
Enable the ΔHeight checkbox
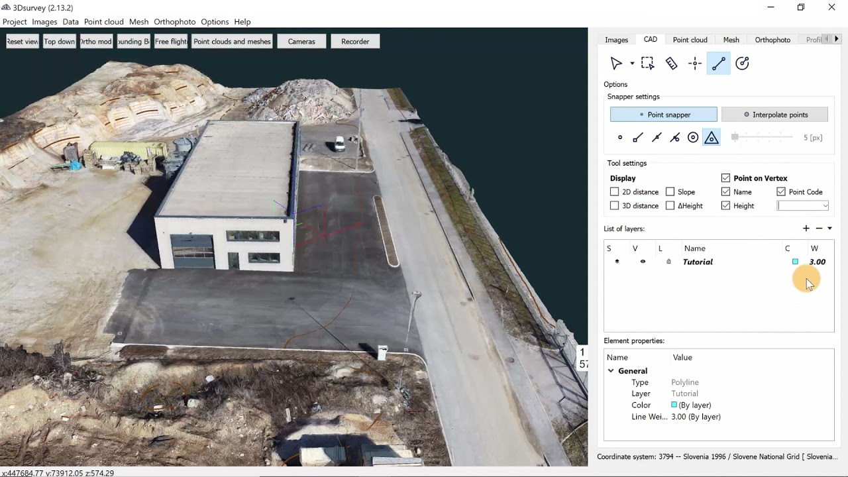[x=670, y=206]
